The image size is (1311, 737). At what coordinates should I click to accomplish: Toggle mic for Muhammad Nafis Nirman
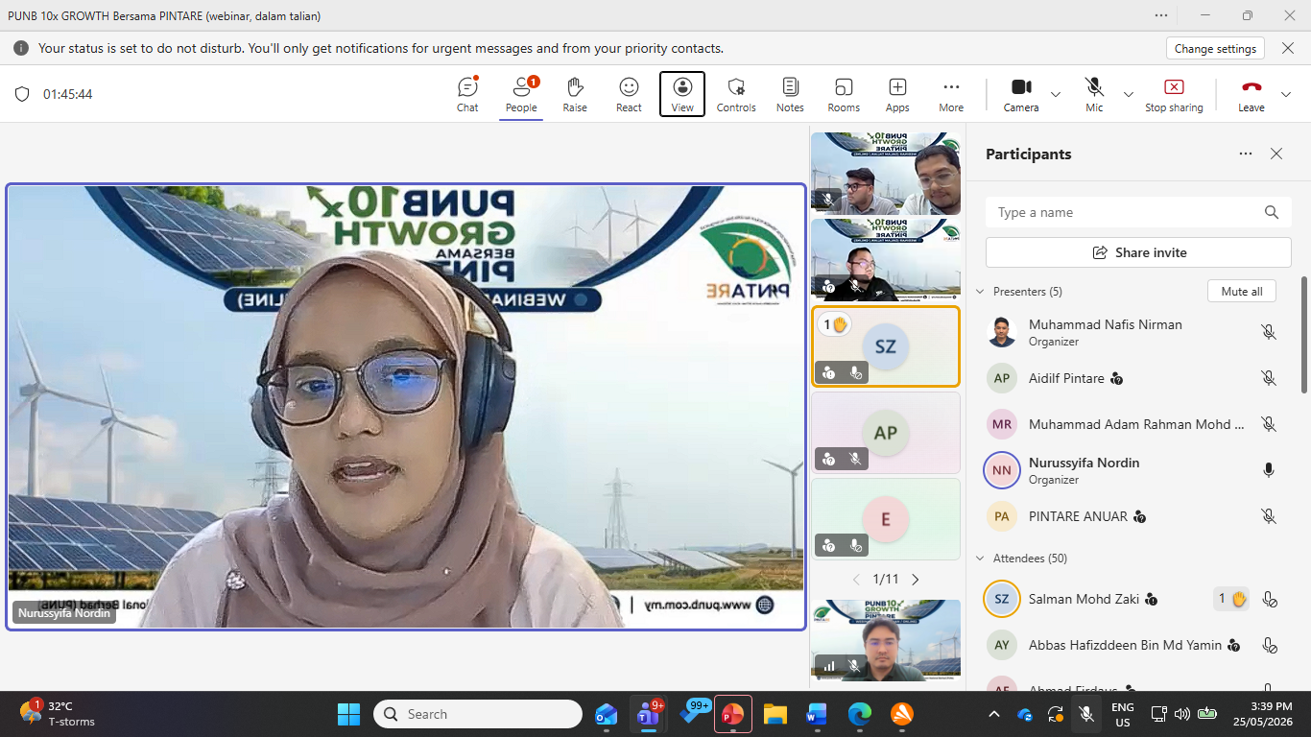1269,332
